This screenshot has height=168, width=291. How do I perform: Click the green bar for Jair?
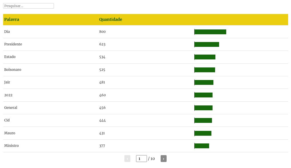point(204,82)
